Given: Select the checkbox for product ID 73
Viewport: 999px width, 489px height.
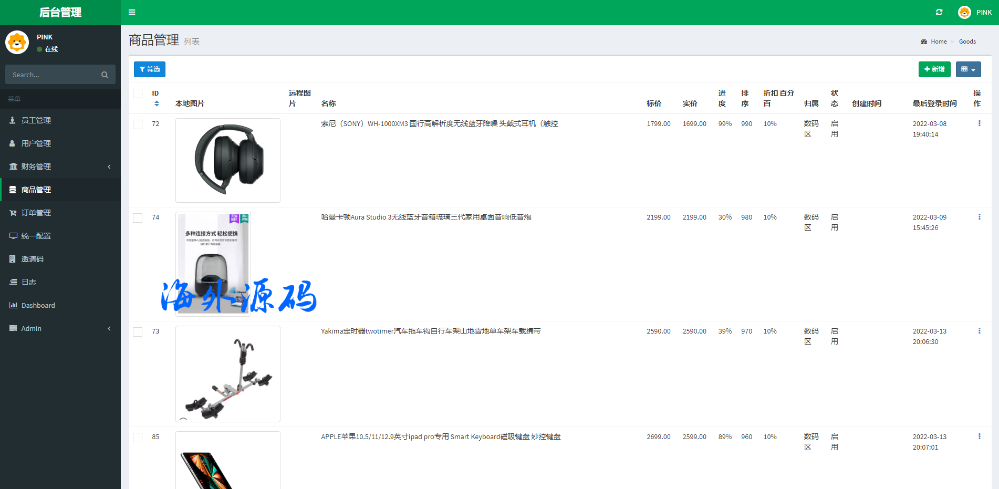Looking at the screenshot, I should point(138,332).
